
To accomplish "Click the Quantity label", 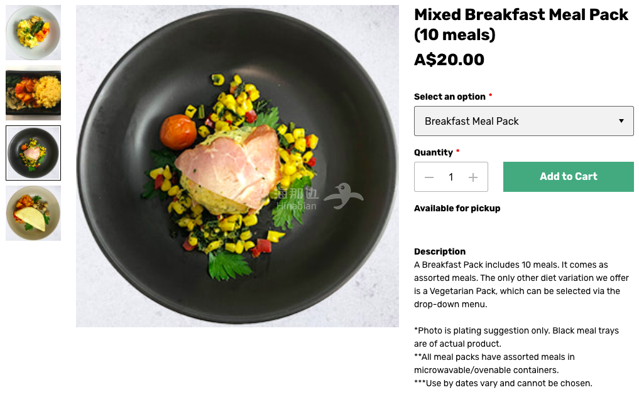I will (433, 152).
